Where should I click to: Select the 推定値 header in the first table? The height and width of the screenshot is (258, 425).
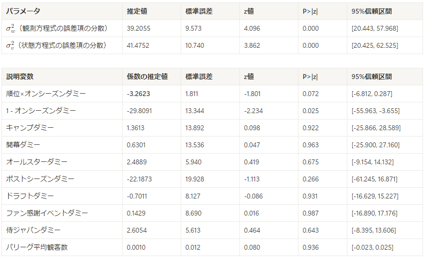pyautogui.click(x=137, y=11)
